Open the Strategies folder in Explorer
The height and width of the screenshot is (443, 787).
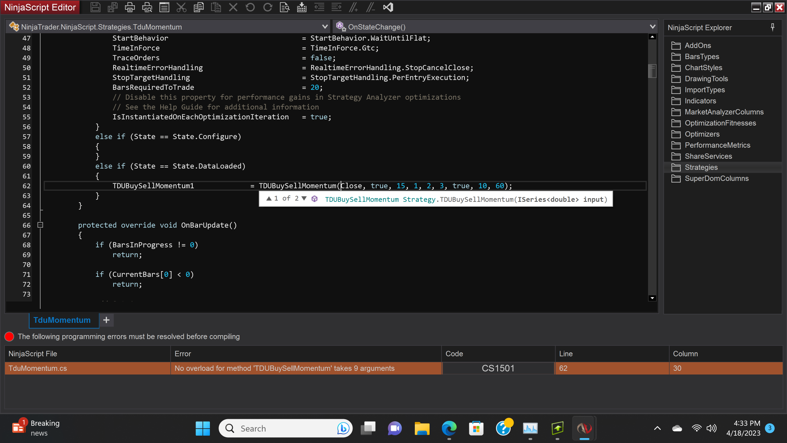tap(701, 167)
